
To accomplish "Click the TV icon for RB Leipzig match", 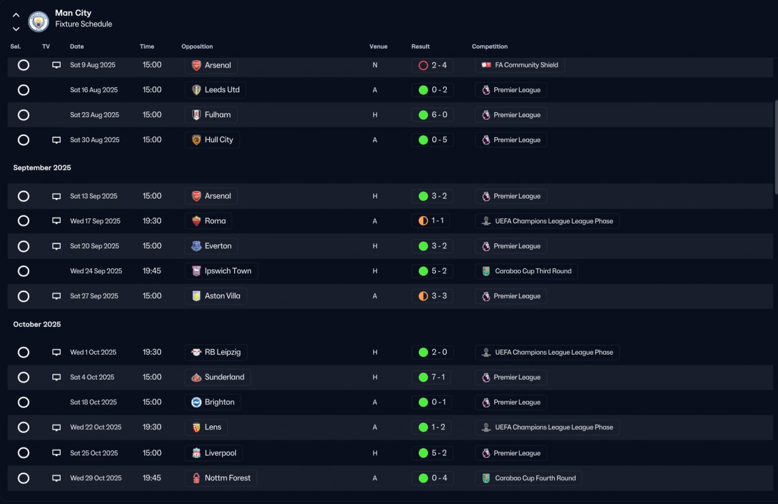I will pos(57,353).
